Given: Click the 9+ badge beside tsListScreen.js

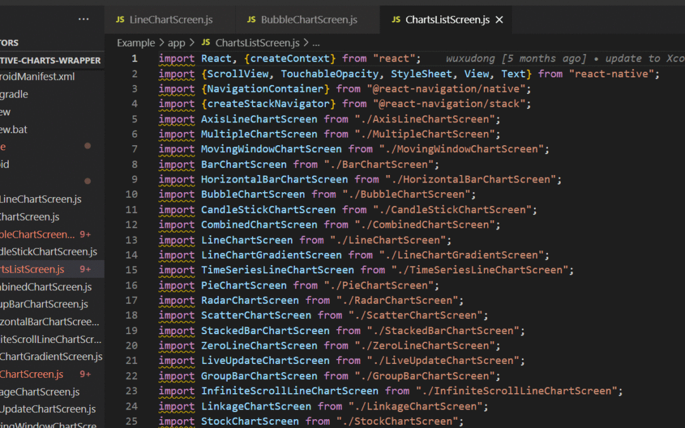Looking at the screenshot, I should 85,269.
